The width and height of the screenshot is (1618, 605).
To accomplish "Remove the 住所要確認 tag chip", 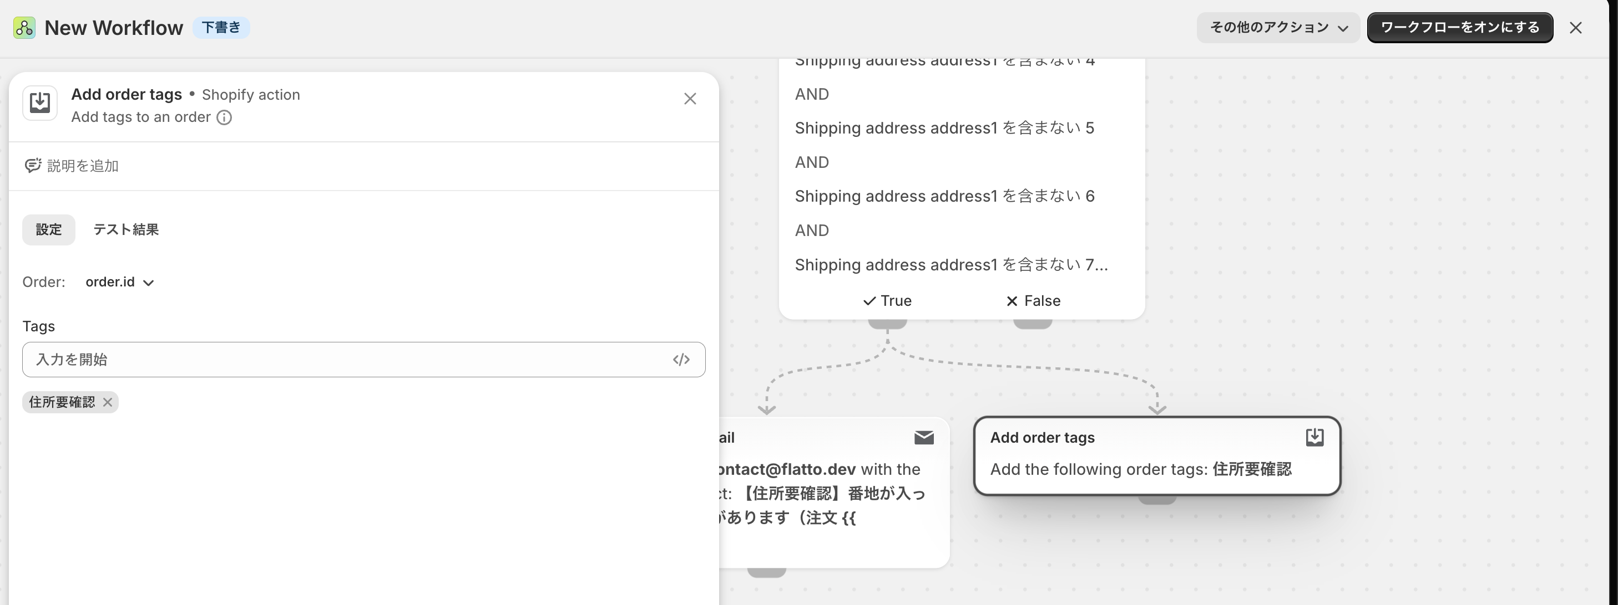I will (108, 402).
